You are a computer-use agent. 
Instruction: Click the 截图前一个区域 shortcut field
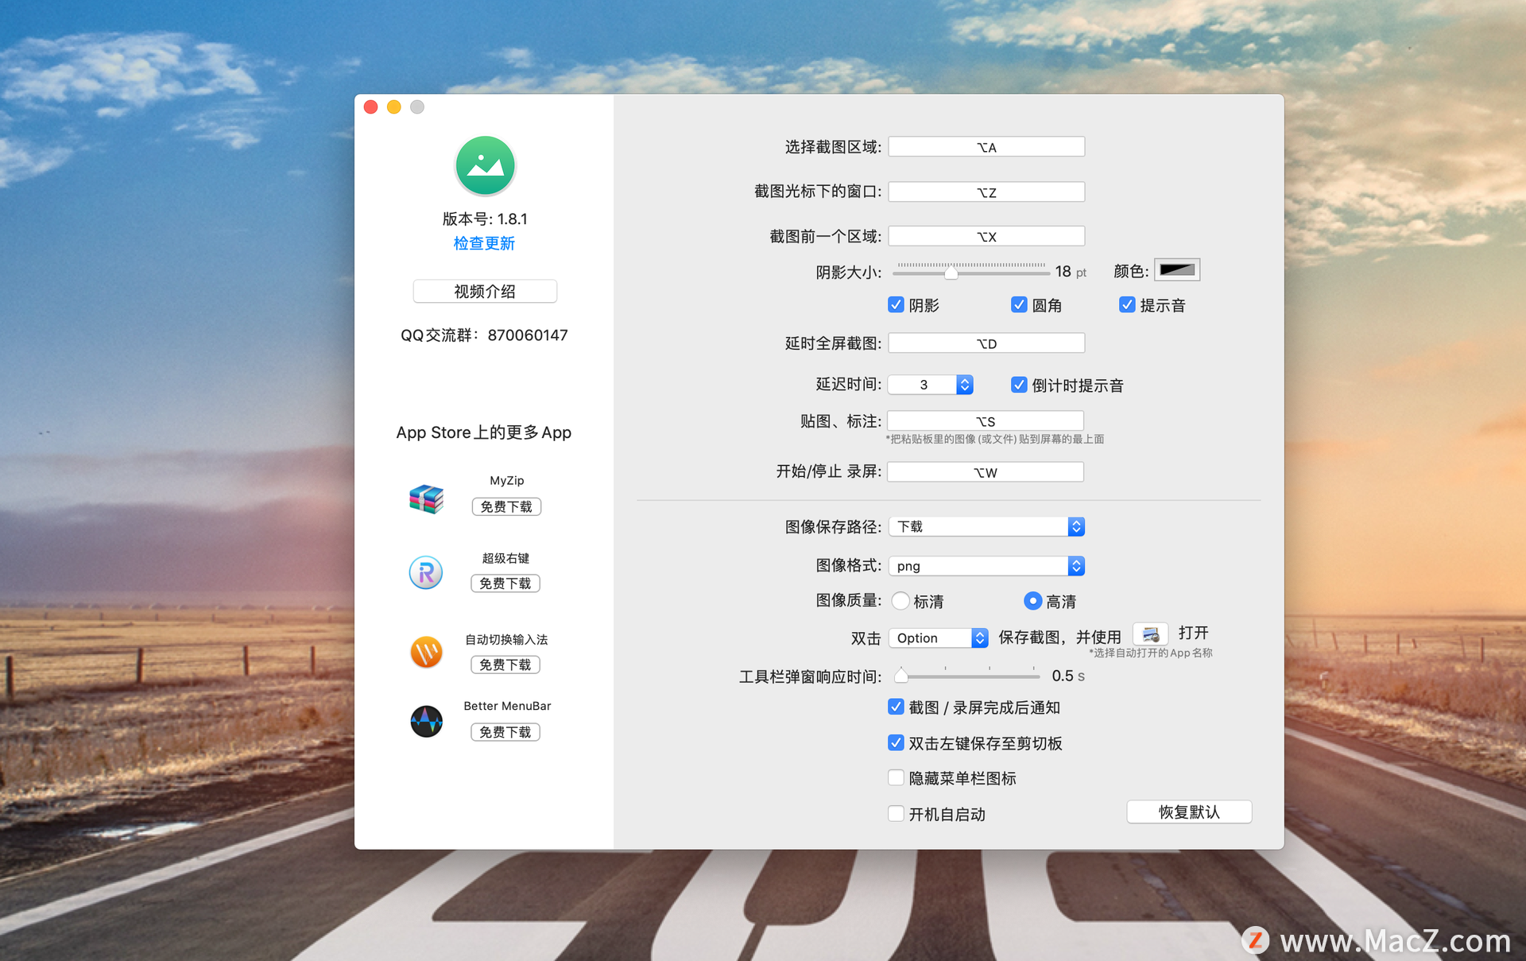[986, 236]
